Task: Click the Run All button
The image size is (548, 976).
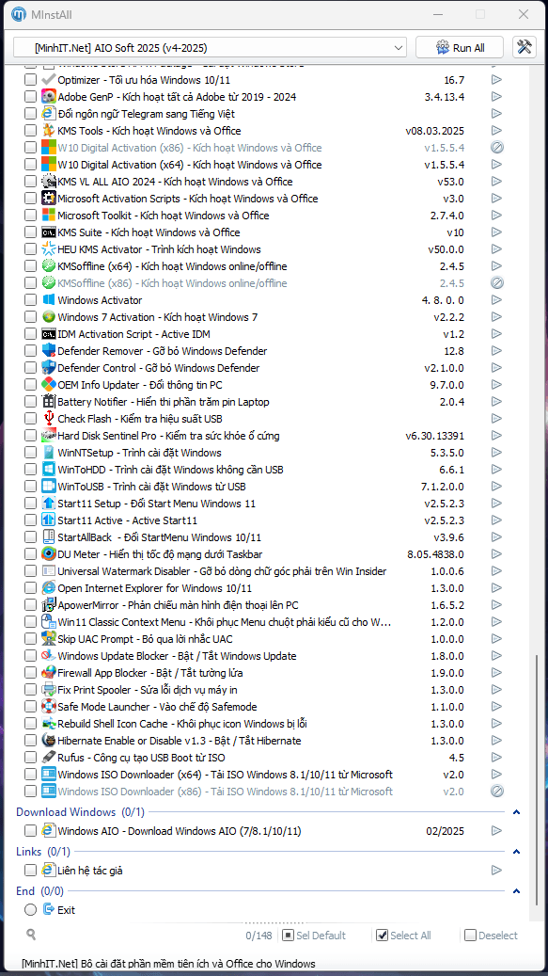Action: [459, 47]
